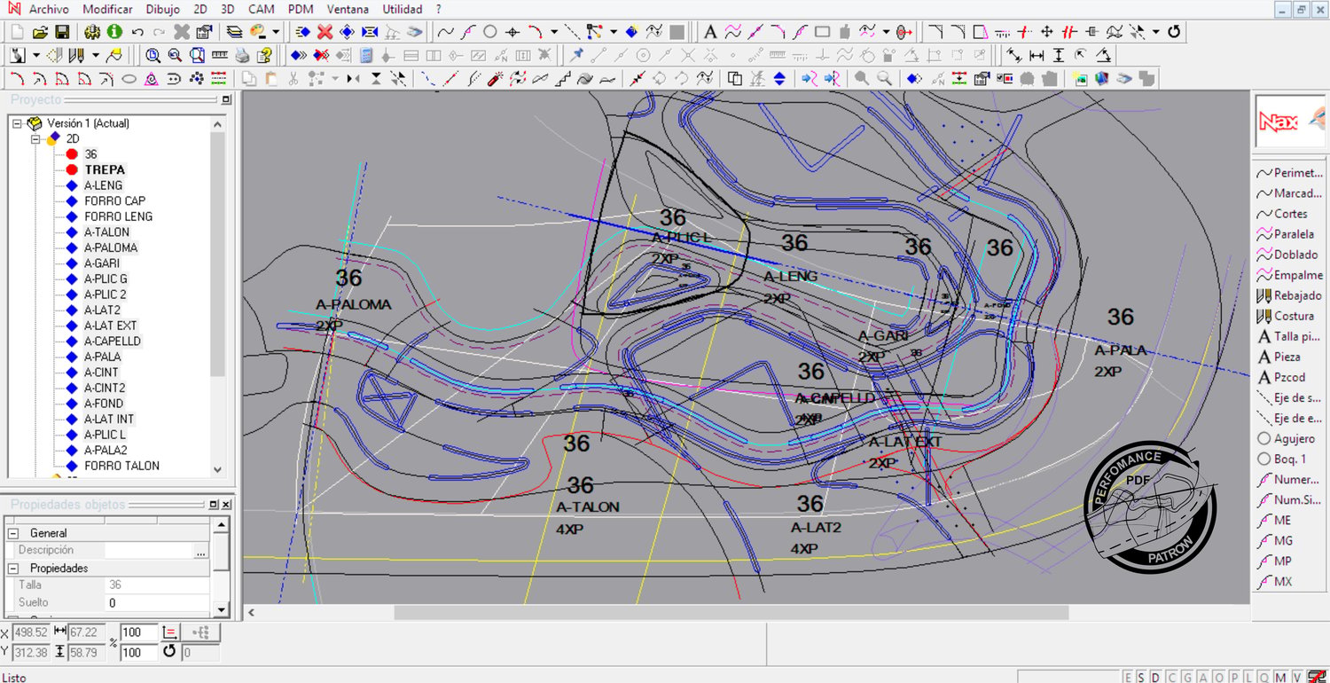
Task: Open the dropdown arrow next to red arc tool
Action: 554,31
